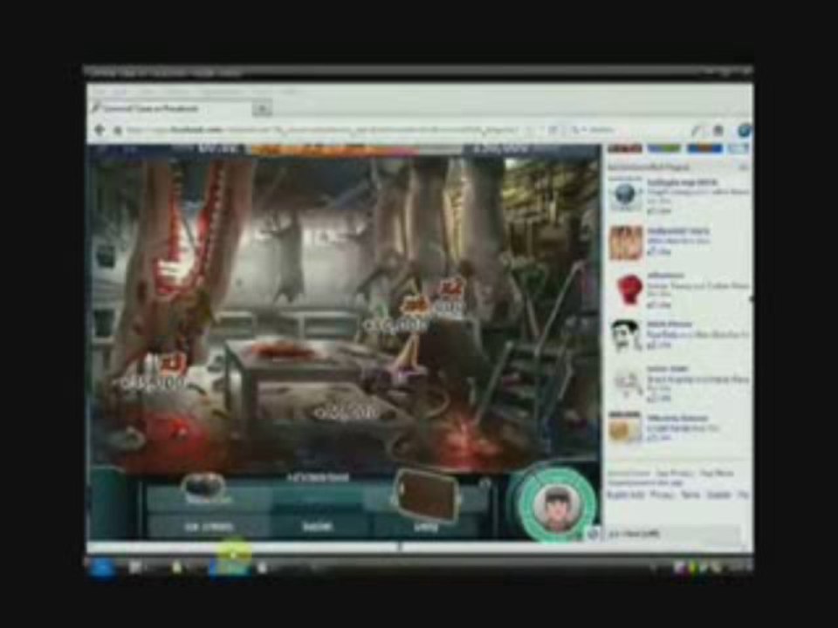Viewport: 838px width, 628px height.
Task: Open the globe thumbnail recommended page
Action: click(x=625, y=195)
